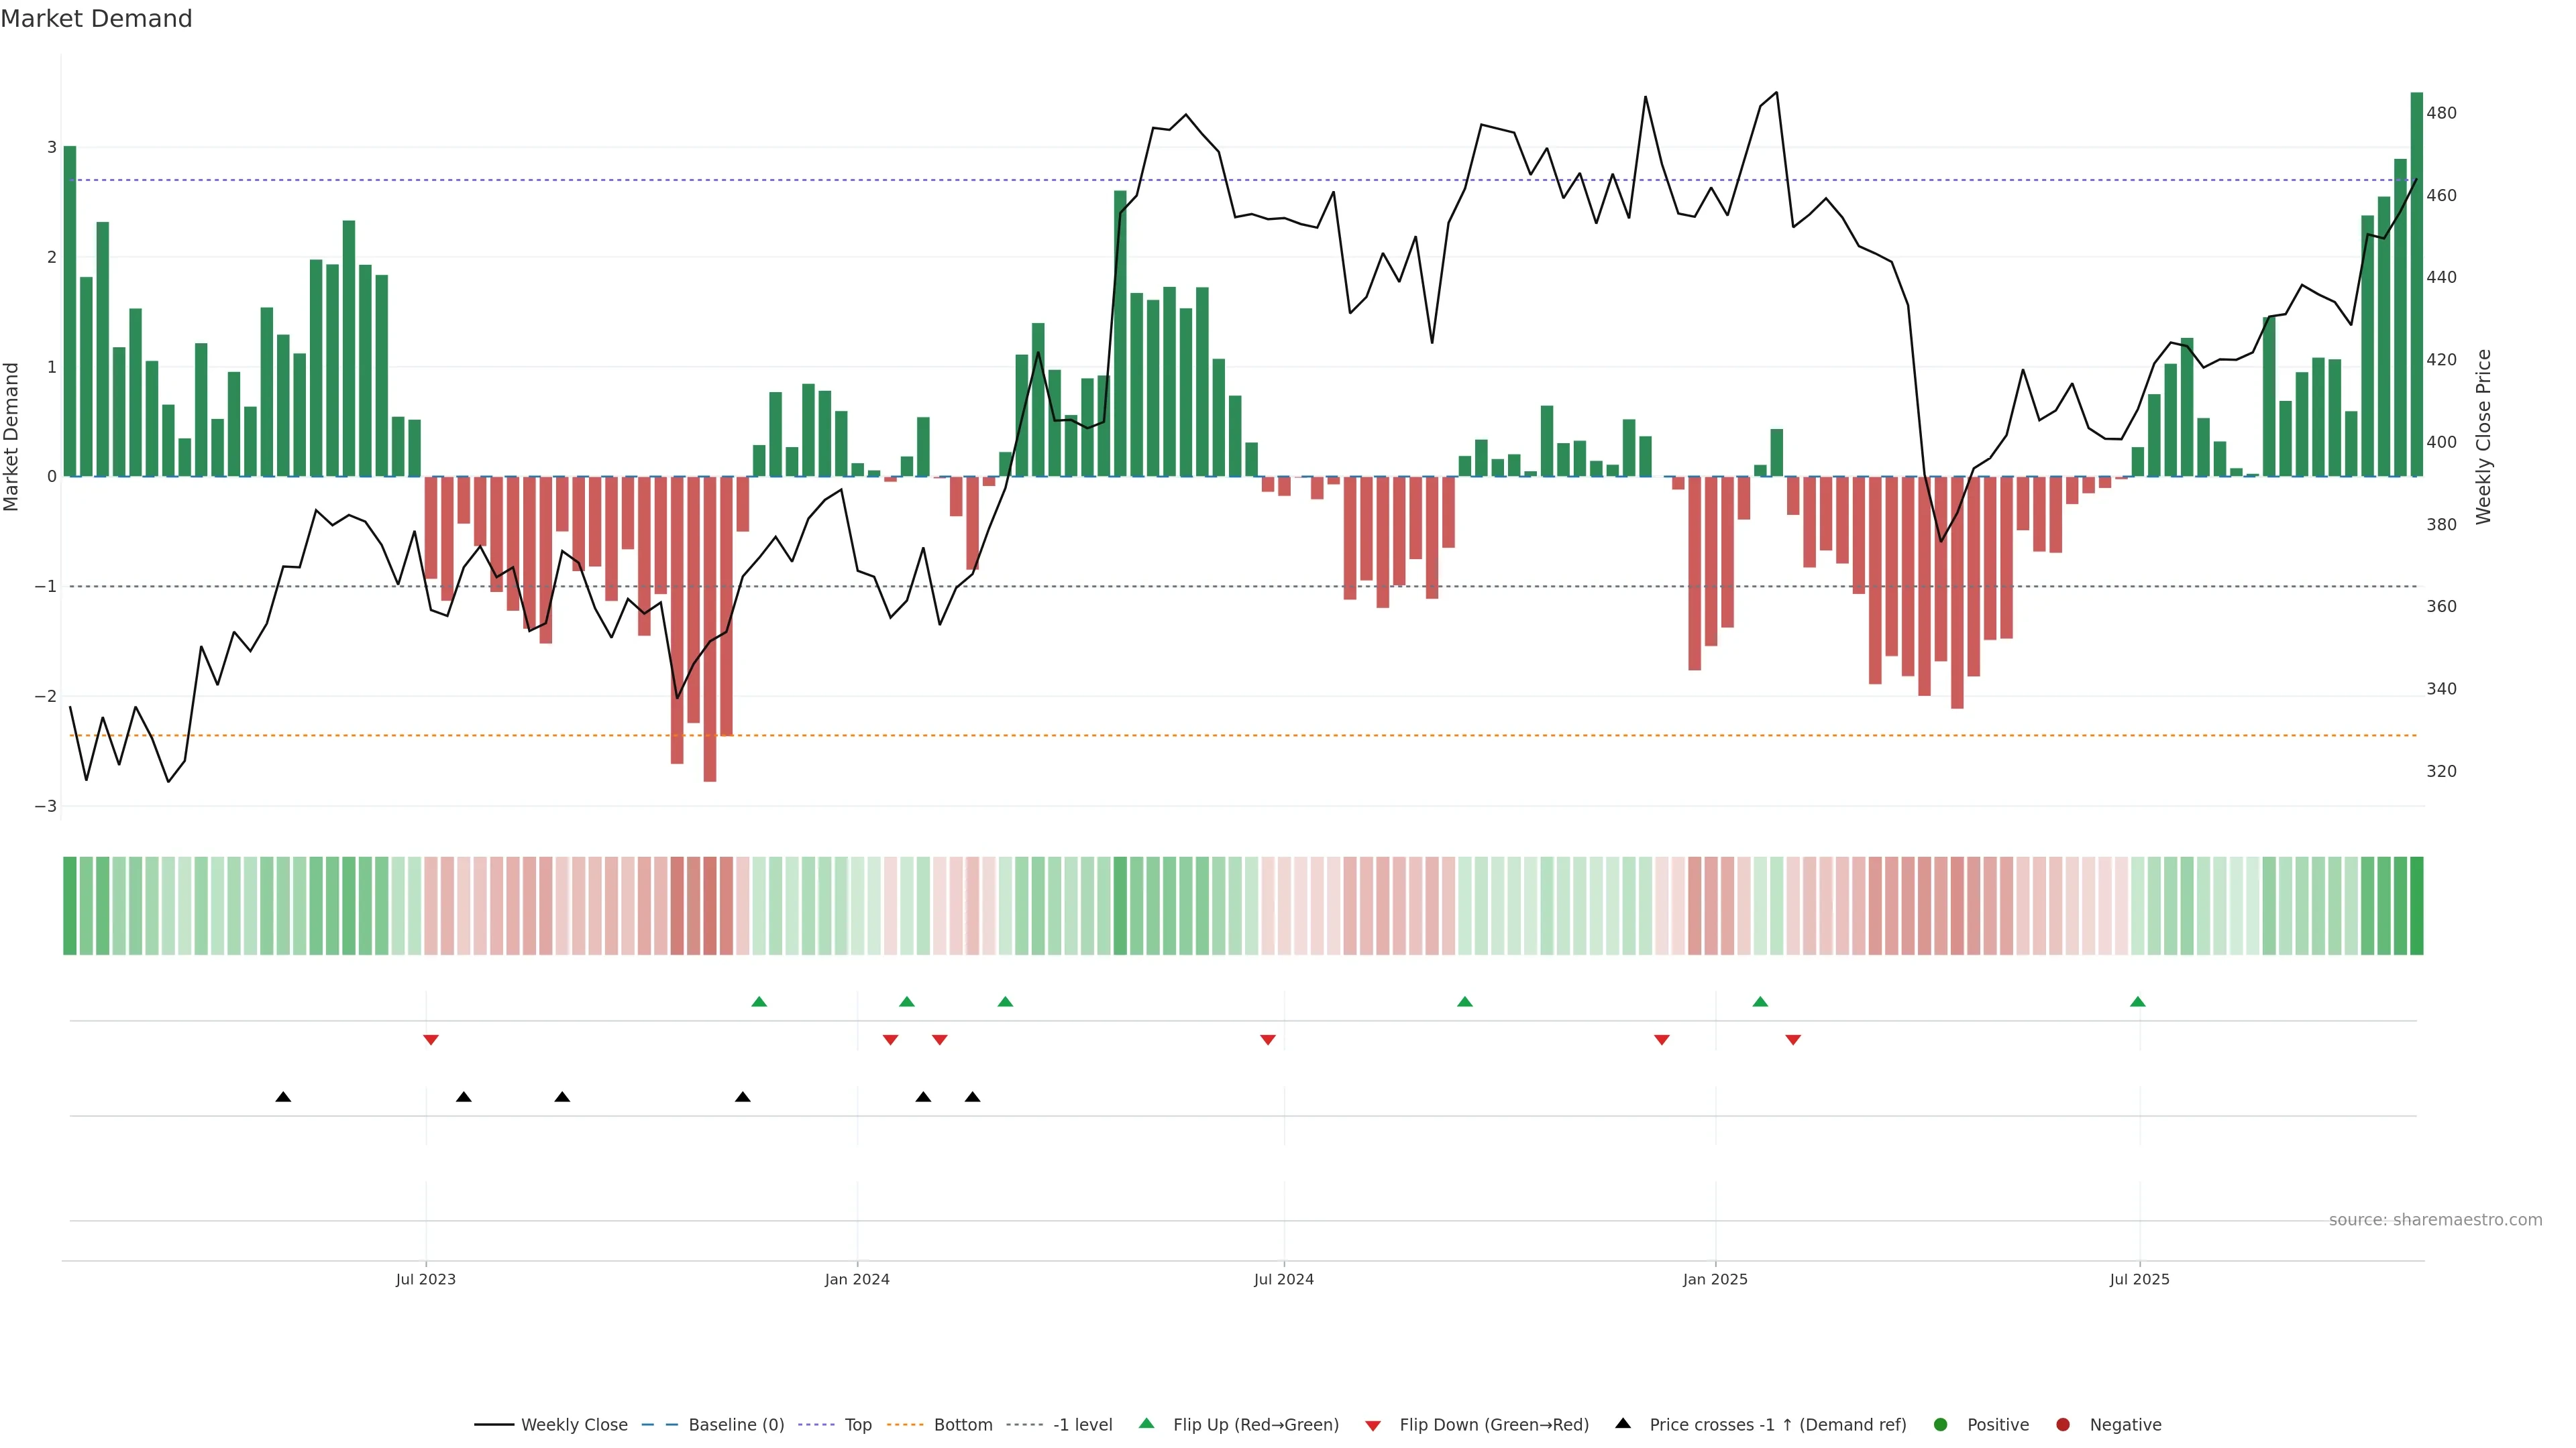Click the first green Flip Up triangle marker
2576x1448 pixels.
(759, 1002)
